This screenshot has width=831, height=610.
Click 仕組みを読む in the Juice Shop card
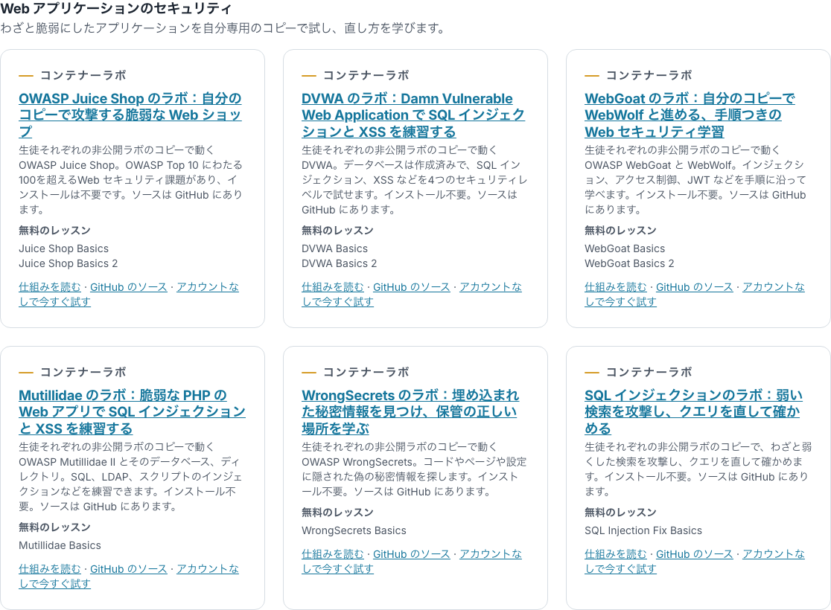pos(50,287)
